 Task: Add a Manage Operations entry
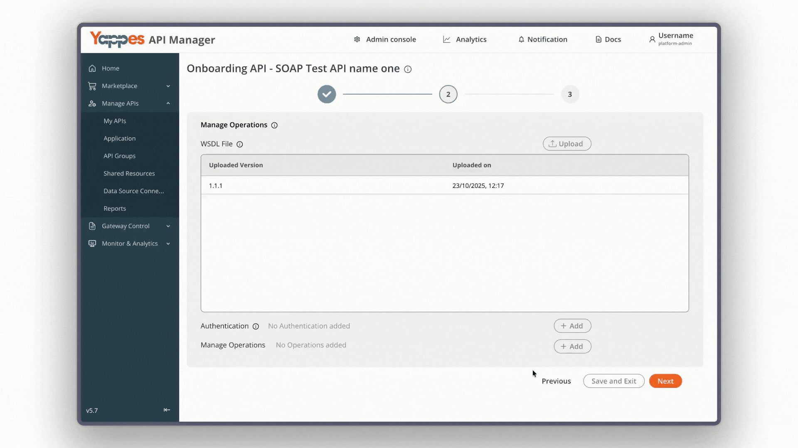[x=572, y=346]
